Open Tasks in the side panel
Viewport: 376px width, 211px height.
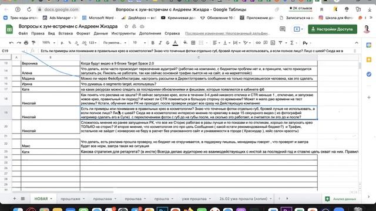point(369,74)
